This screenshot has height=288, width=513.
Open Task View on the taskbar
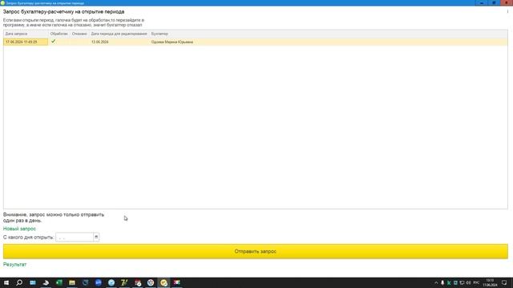pos(32,282)
